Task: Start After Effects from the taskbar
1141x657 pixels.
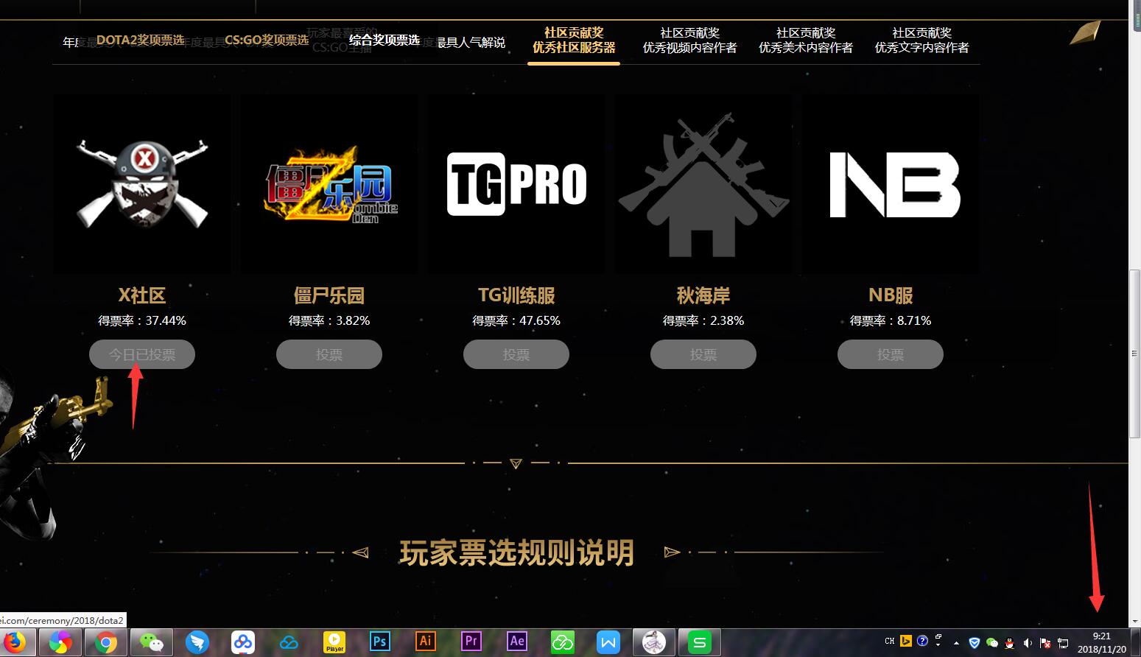Action: point(516,642)
